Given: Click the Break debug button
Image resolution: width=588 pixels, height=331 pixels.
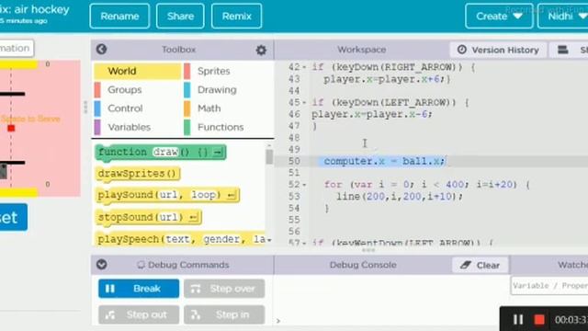Looking at the screenshot, I should 139,289.
